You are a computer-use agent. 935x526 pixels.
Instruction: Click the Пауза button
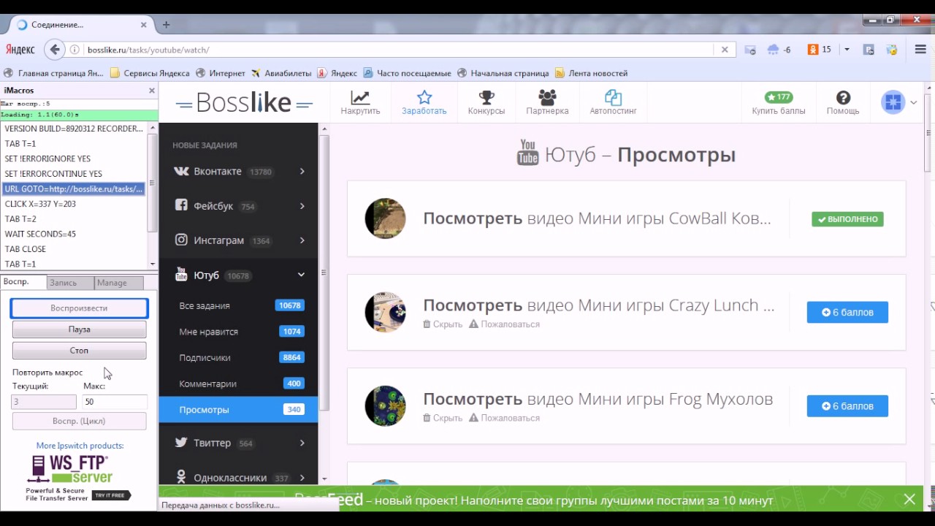point(79,329)
